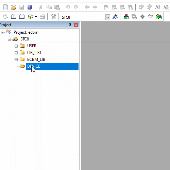
Task: Click the Download LOAD icon
Action: point(53,17)
